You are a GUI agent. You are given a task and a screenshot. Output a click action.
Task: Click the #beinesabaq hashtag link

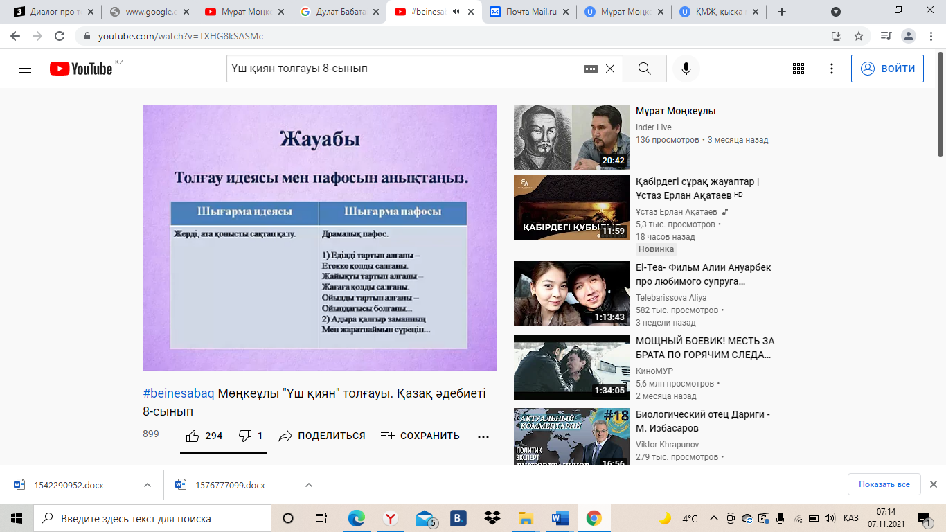tap(179, 393)
